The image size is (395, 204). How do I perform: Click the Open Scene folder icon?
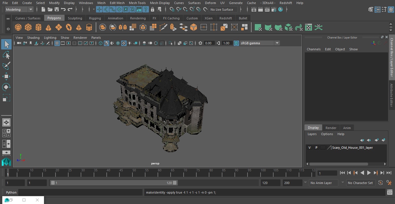[x=50, y=10]
